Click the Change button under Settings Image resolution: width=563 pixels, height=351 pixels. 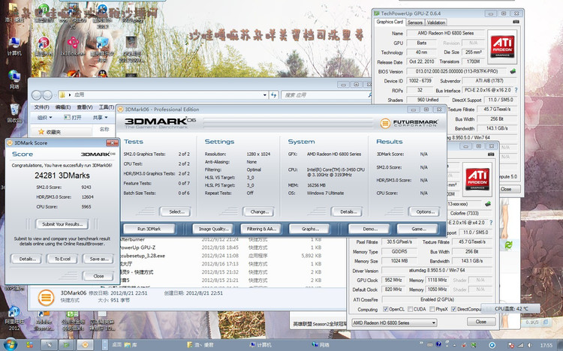(258, 211)
